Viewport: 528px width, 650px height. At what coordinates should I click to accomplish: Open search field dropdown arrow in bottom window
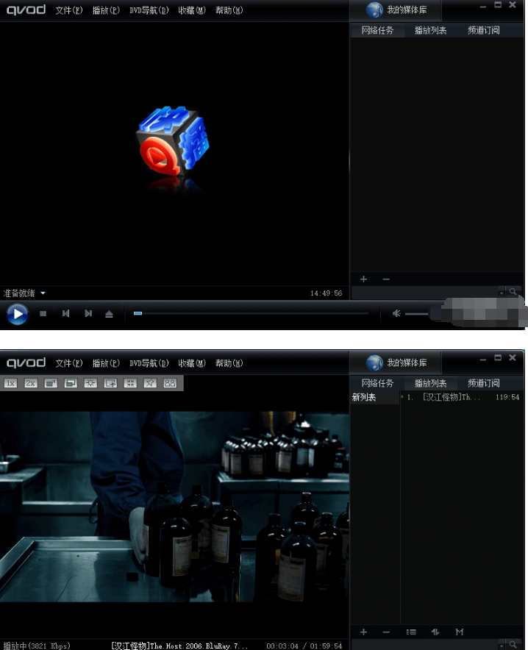[x=502, y=646]
